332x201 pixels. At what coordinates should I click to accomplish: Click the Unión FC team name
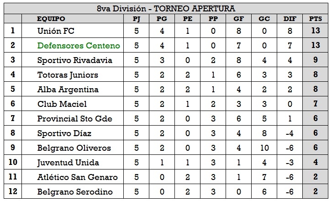pos(56,31)
